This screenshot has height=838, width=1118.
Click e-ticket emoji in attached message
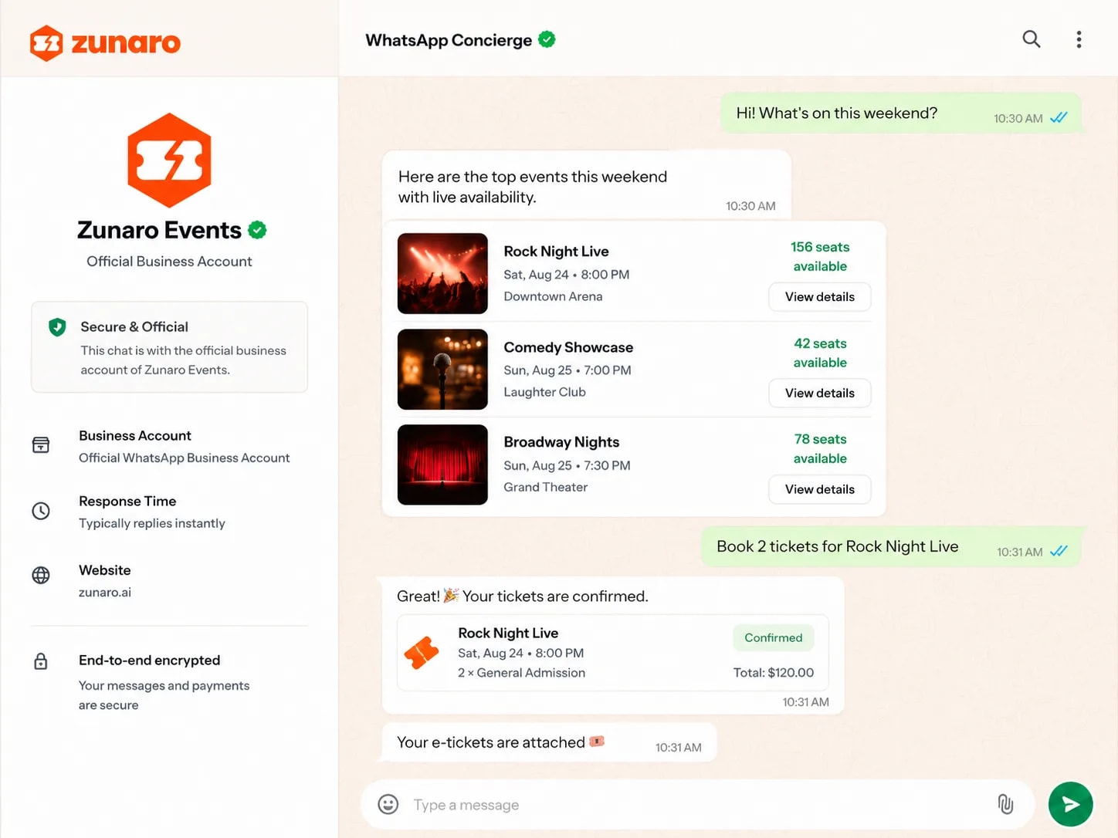coord(597,742)
